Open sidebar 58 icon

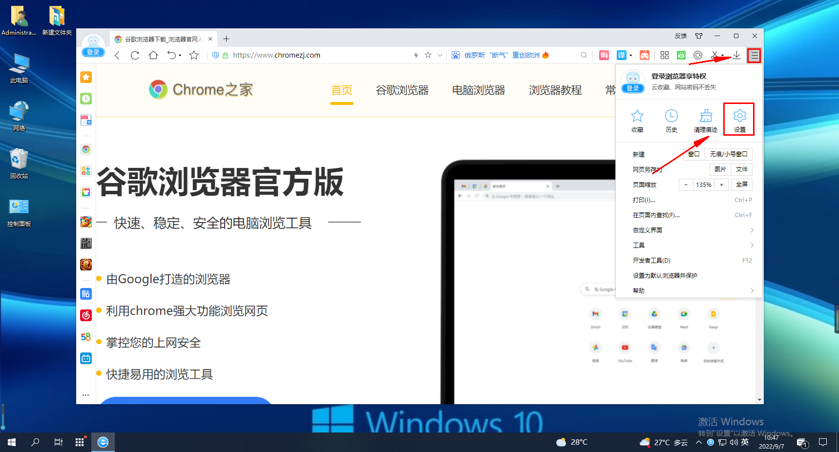tap(86, 337)
